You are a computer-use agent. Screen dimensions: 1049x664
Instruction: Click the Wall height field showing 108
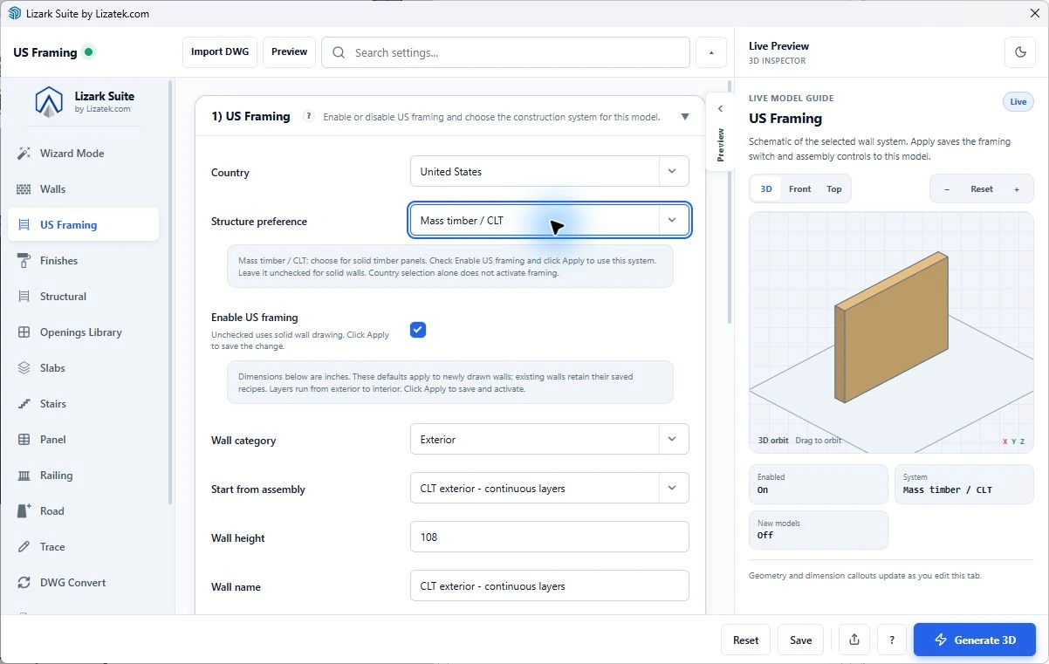pos(549,537)
